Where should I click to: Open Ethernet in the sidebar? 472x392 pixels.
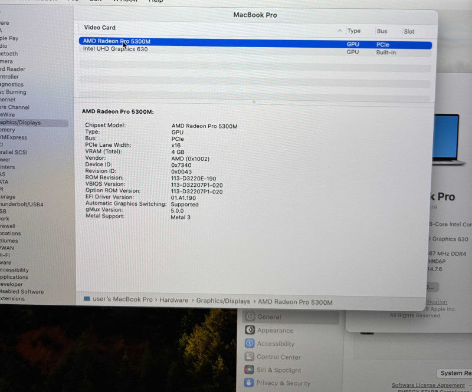pyautogui.click(x=8, y=100)
